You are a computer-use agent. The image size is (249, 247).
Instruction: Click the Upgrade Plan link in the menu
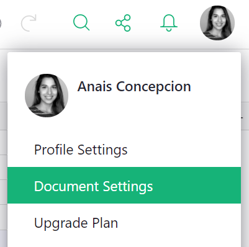click(x=76, y=223)
